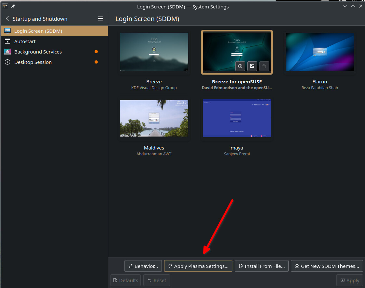Click the pin icon in title bar
The height and width of the screenshot is (288, 365).
click(x=13, y=6)
